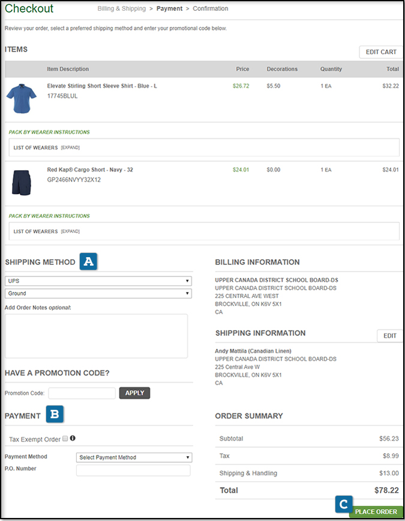Image resolution: width=405 pixels, height=521 pixels.
Task: Click the Add Order Notes text area
Action: tap(96, 336)
